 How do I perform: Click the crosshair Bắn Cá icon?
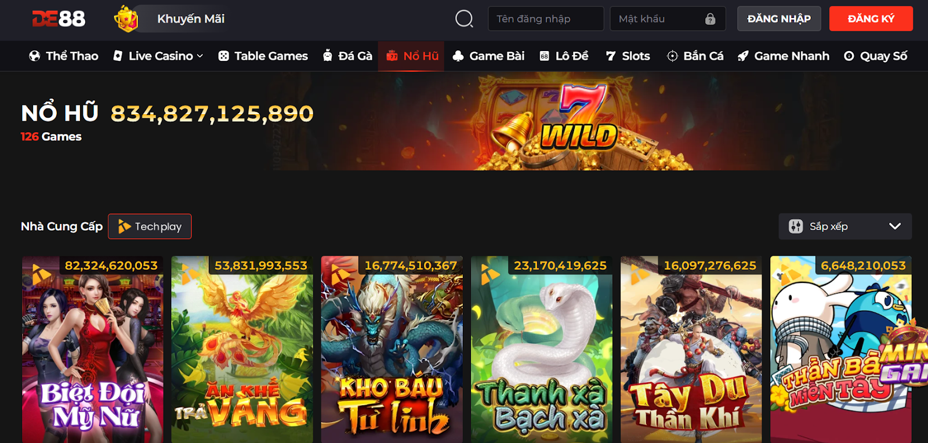pyautogui.click(x=672, y=56)
